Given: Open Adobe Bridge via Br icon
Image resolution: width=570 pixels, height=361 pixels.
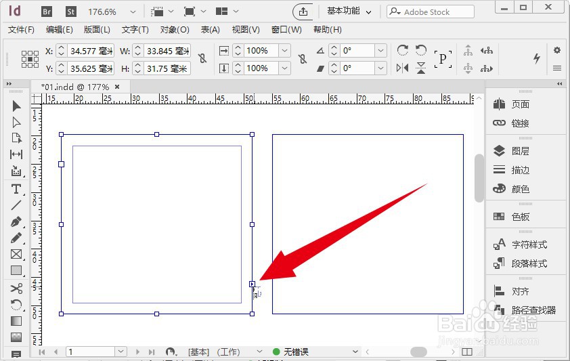Looking at the screenshot, I should click(x=47, y=12).
